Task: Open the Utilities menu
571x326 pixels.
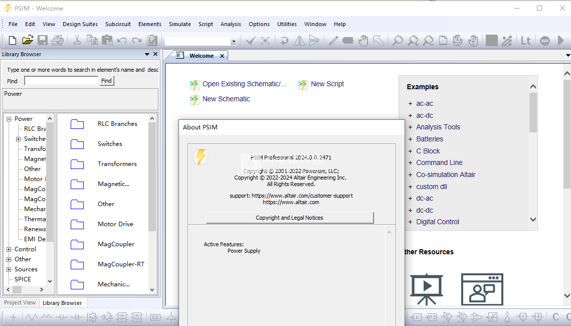Action: (x=287, y=24)
